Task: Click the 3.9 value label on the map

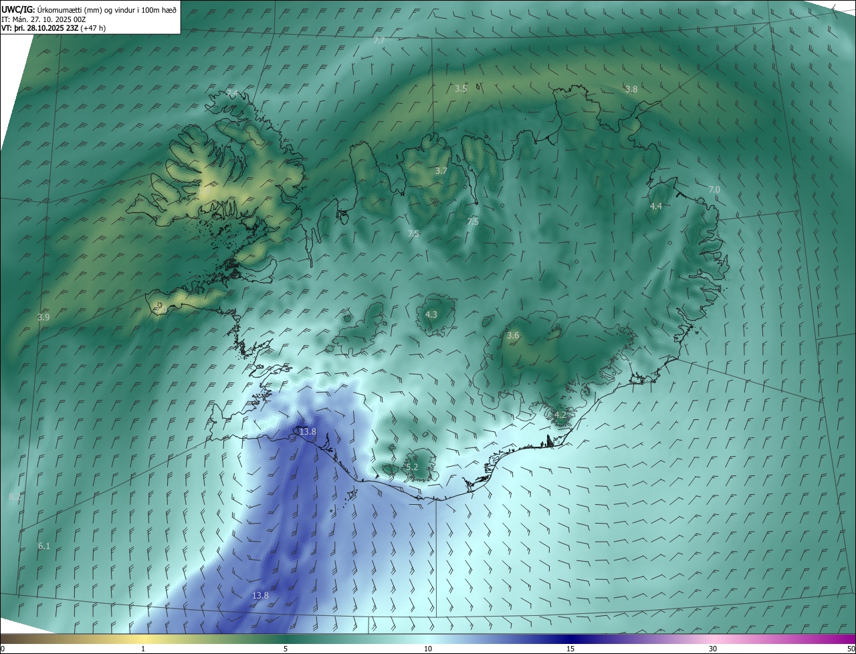Action: coord(43,317)
